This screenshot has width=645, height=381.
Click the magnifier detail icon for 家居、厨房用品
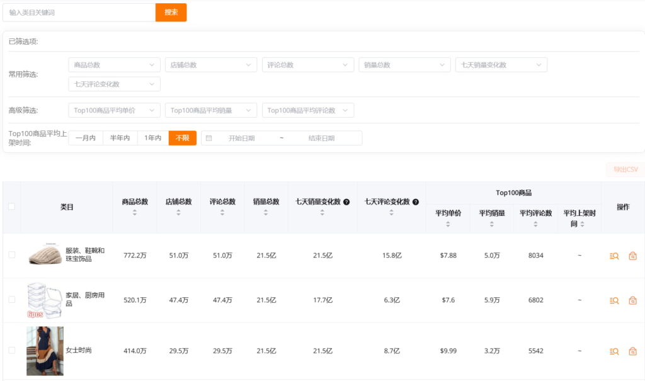point(614,300)
